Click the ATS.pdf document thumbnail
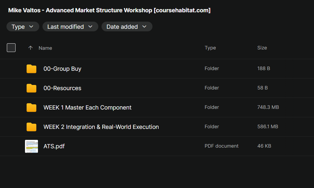The width and height of the screenshot is (314, 188). tap(31, 146)
